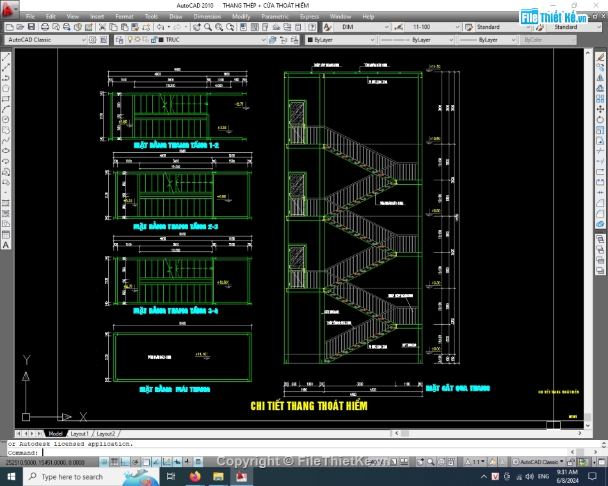
Task: Open the Parametric menu
Action: (x=275, y=16)
